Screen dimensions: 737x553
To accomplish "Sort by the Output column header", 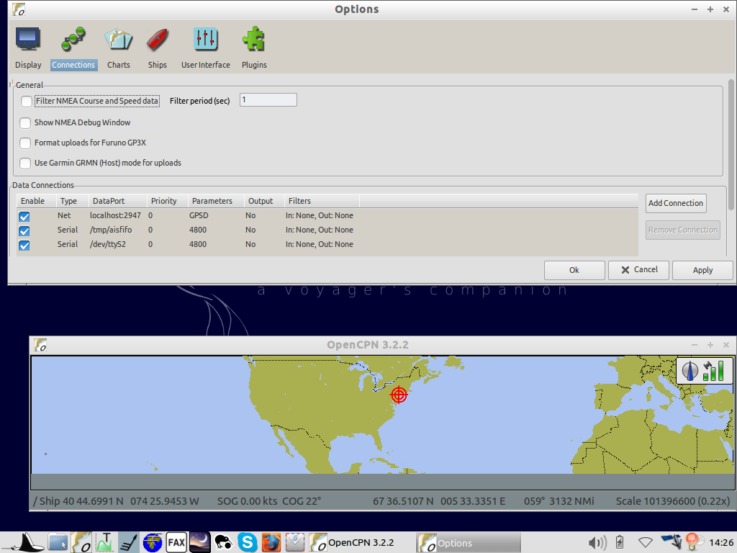I will point(265,202).
